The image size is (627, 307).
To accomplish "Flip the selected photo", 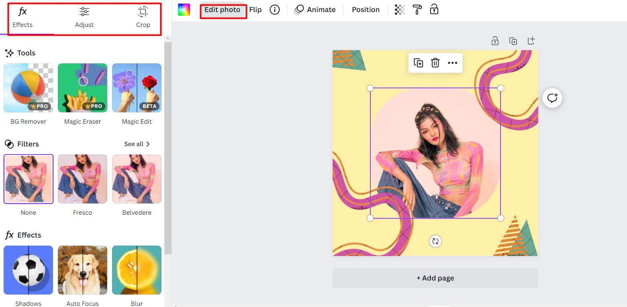I will (x=255, y=9).
